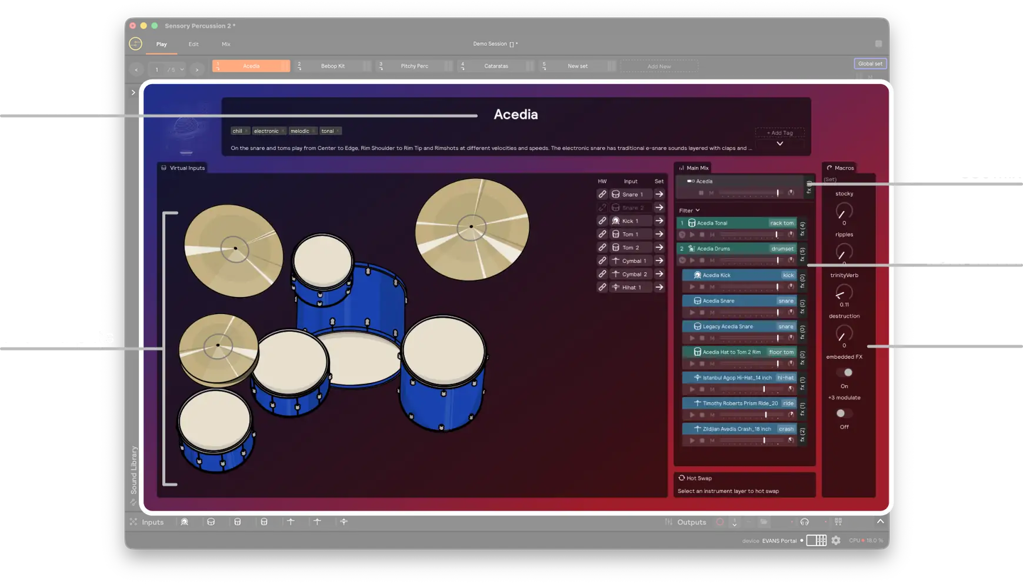Click the headphones monitor icon near Outputs
Viewport: 1023px width, 584px height.
click(x=805, y=522)
